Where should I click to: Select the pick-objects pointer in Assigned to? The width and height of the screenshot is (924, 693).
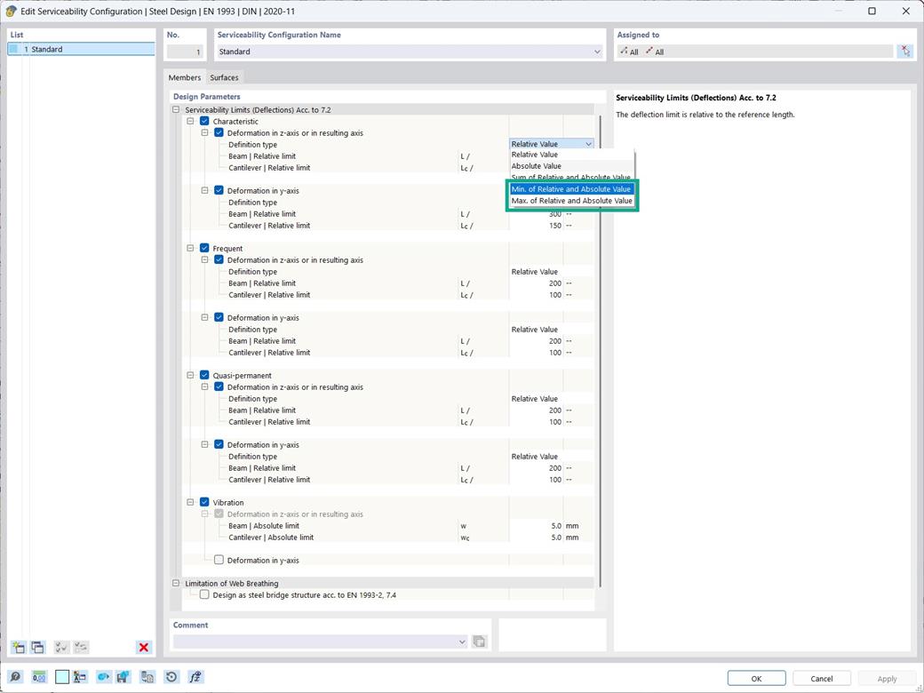pyautogui.click(x=905, y=51)
